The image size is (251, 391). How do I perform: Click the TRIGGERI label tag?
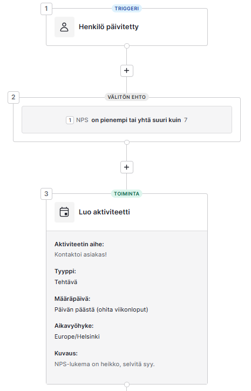(127, 9)
